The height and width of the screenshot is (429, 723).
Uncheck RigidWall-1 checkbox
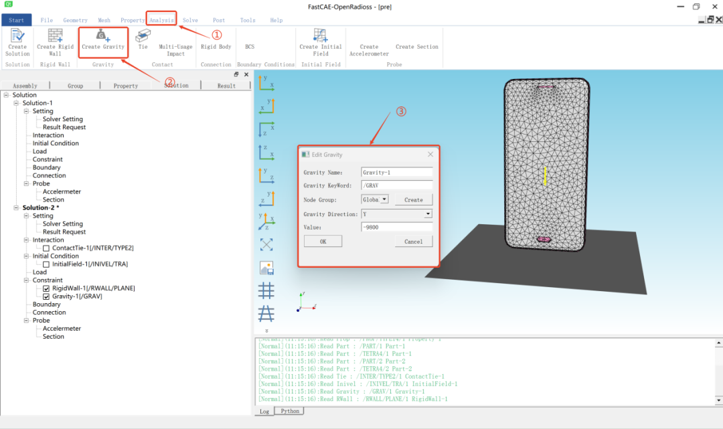click(46, 288)
